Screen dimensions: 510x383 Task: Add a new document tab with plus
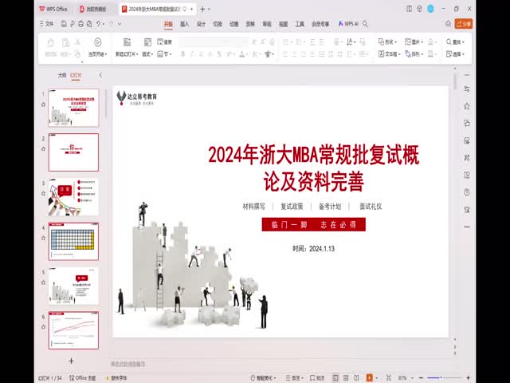pos(202,9)
